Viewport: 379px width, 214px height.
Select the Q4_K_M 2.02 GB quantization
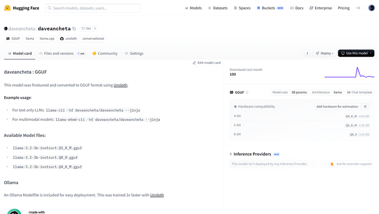(x=357, y=116)
